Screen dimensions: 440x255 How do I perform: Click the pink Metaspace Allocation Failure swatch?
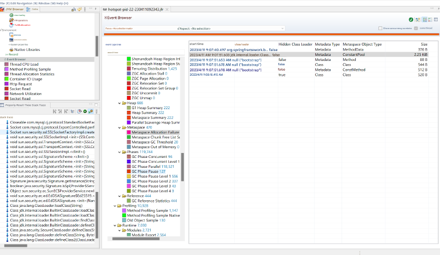(x=129, y=132)
